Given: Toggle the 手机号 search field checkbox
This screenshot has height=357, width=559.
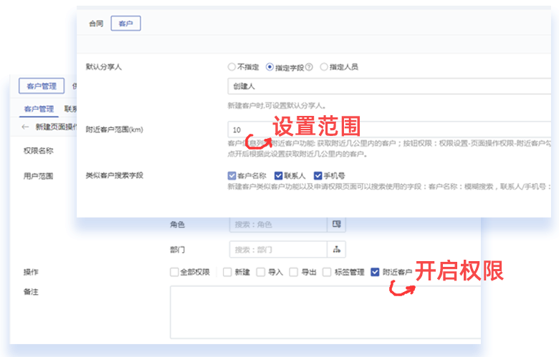Looking at the screenshot, I should (x=317, y=175).
